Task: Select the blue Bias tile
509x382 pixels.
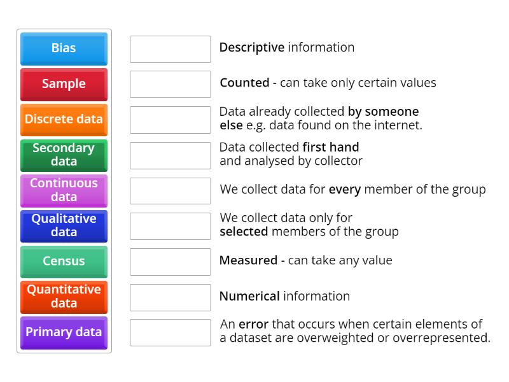Action: click(x=64, y=48)
